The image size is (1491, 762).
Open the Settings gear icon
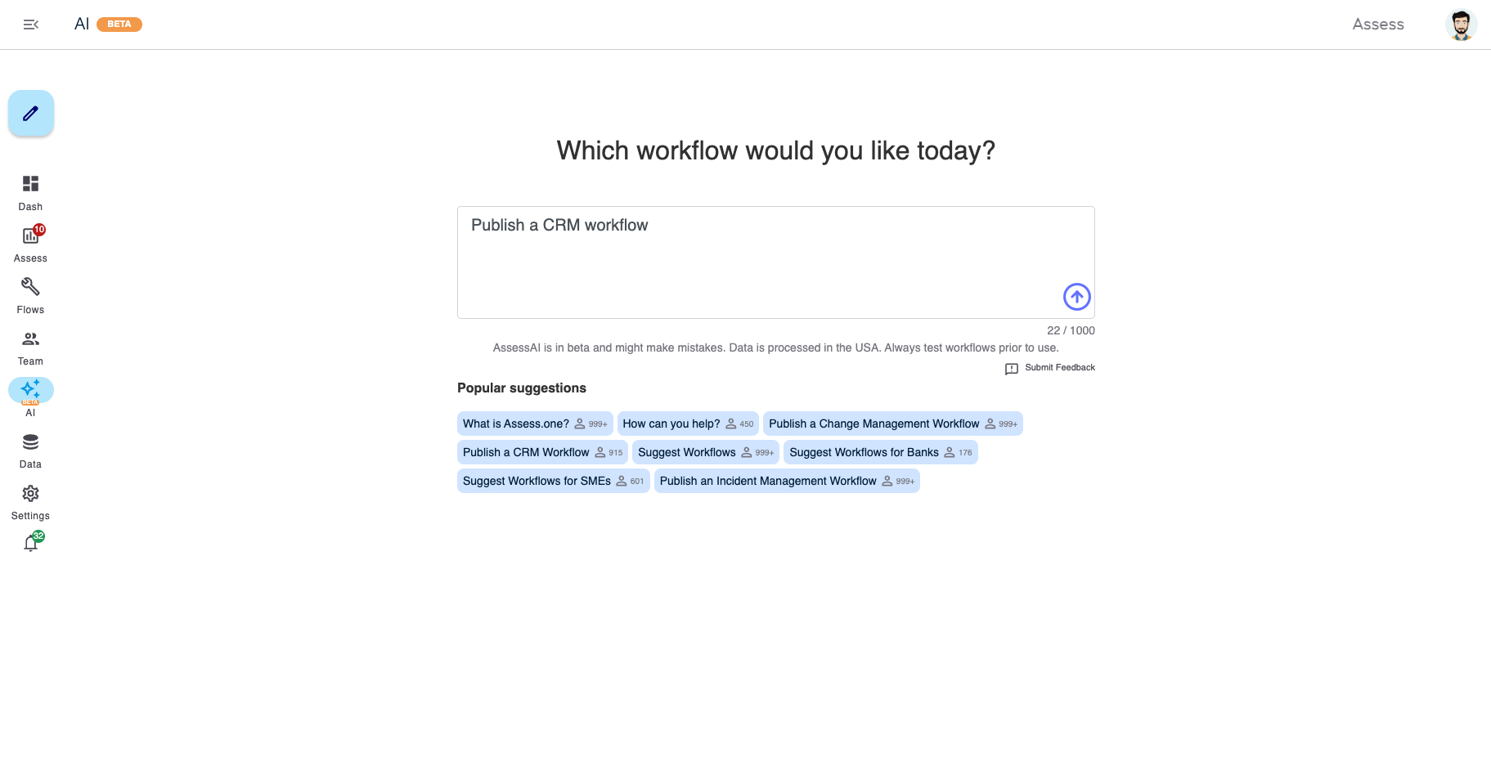click(30, 502)
